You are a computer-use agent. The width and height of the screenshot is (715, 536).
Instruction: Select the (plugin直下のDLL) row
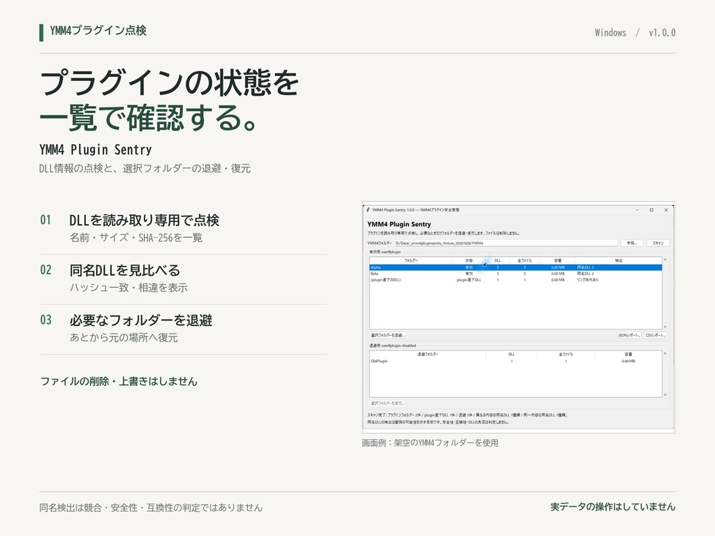click(515, 280)
